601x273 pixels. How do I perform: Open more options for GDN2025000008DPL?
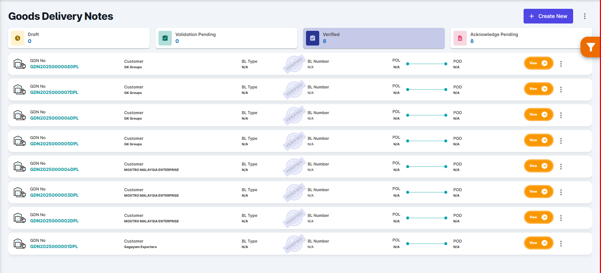561,64
